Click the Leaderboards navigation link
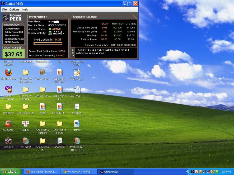This screenshot has height=175, width=234. point(12,28)
